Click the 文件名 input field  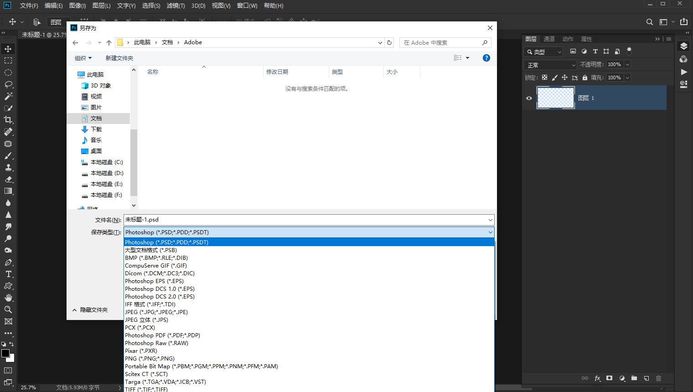tap(309, 220)
